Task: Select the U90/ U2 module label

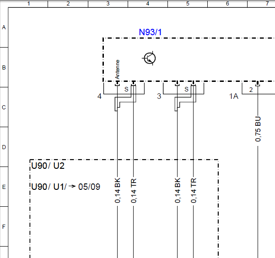Action: tap(48, 166)
